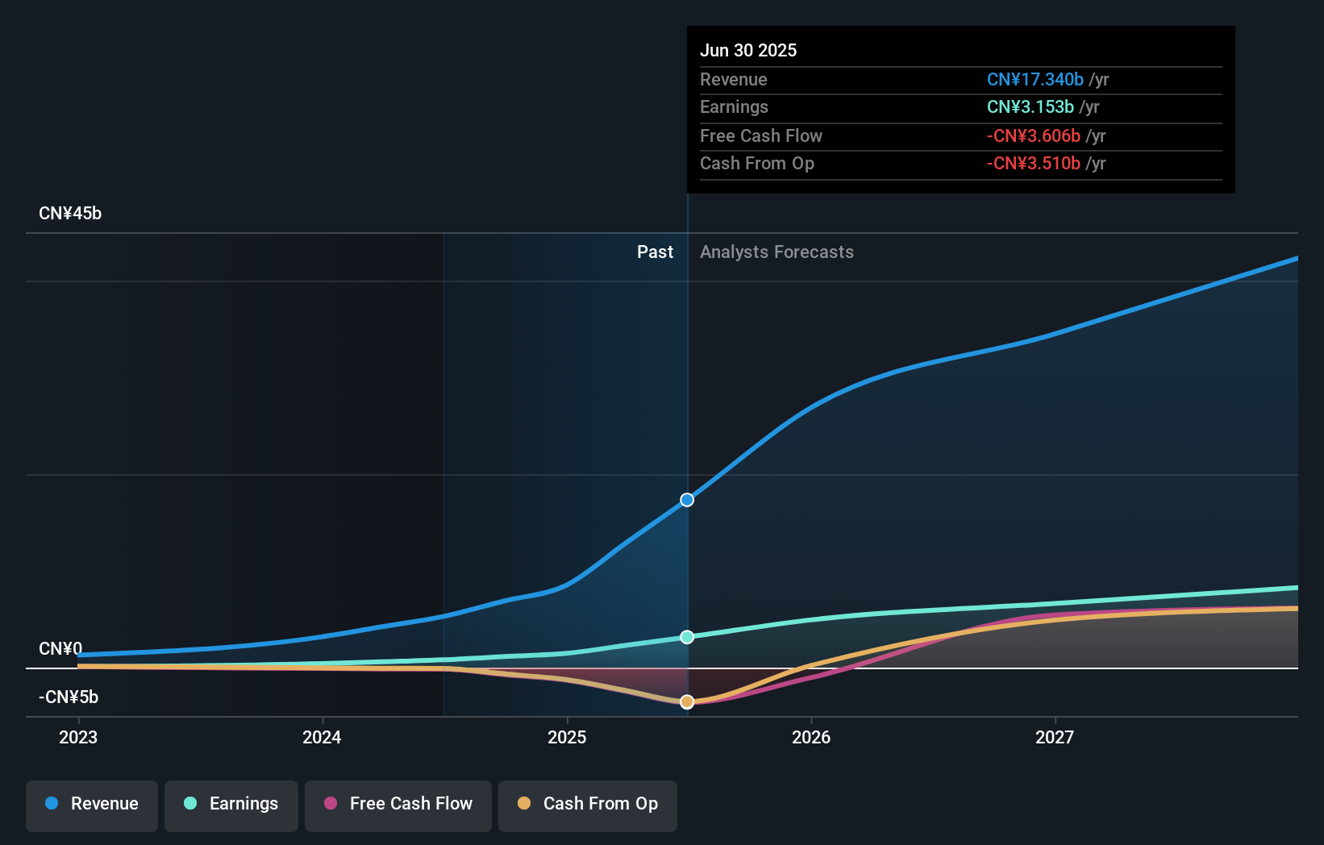Click the Cash From Op legend button

point(588,804)
